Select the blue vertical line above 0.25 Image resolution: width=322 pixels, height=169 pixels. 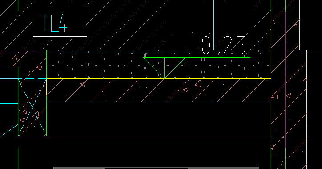(214, 25)
